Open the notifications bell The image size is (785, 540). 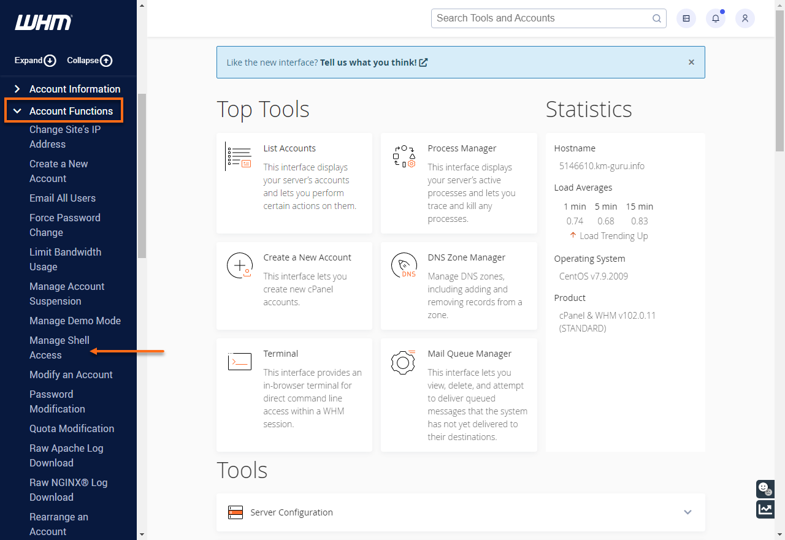click(715, 18)
